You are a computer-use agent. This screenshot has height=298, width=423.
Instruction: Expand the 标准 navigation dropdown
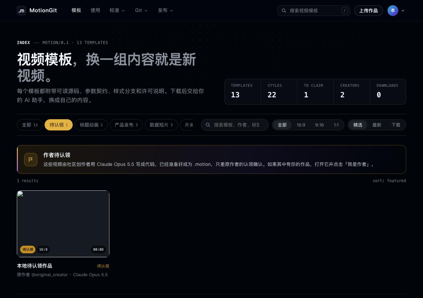click(117, 11)
